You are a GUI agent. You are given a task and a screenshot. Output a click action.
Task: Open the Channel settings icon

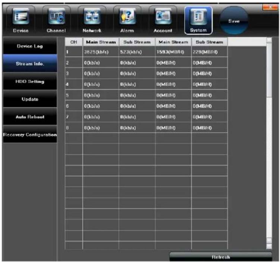coord(56,20)
